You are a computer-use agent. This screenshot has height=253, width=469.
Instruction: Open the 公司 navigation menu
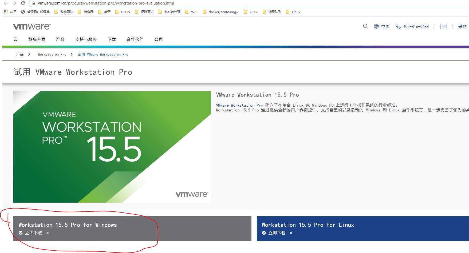coord(159,39)
